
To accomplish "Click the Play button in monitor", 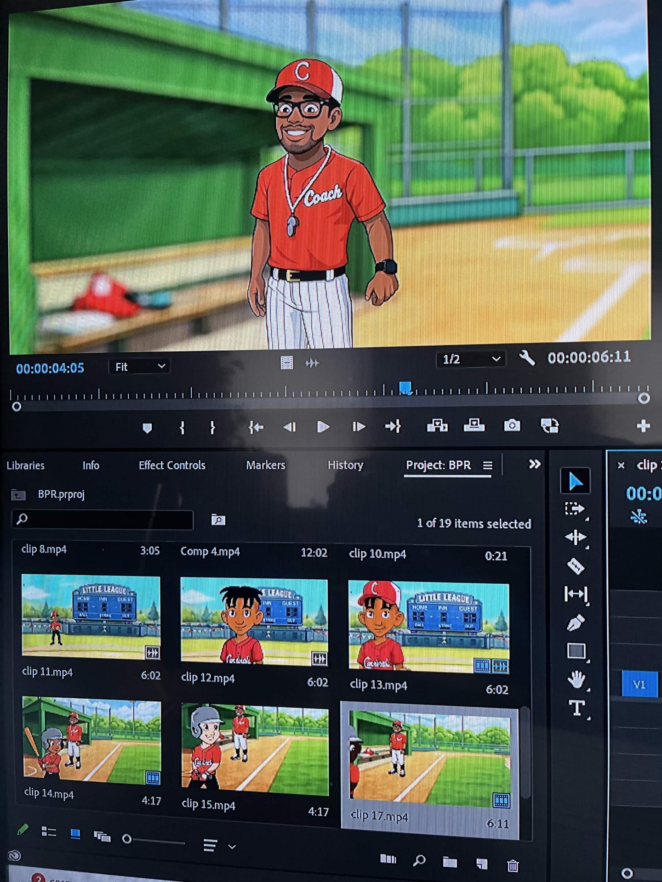I will pos(323,427).
